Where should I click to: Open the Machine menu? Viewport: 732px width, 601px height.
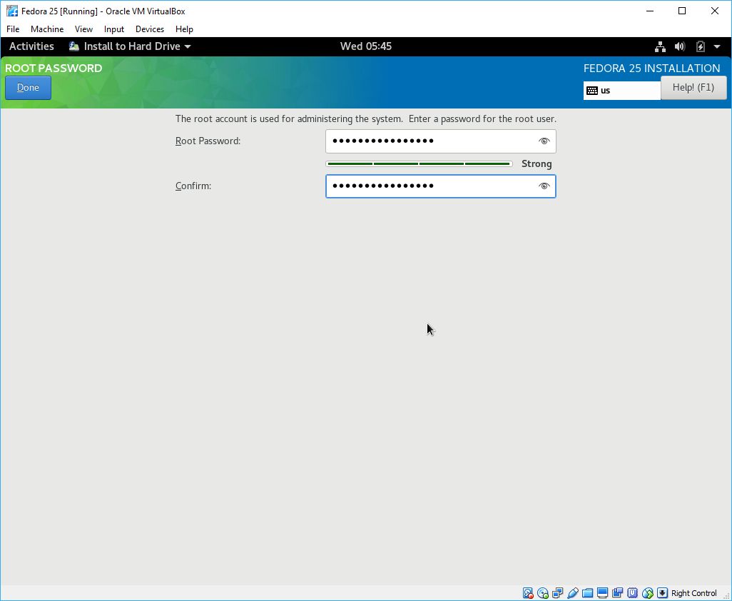47,29
